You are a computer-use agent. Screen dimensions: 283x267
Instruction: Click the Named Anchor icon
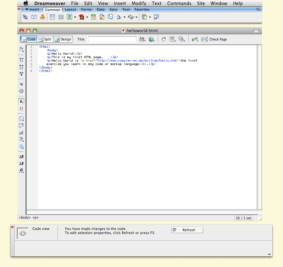coord(43,17)
